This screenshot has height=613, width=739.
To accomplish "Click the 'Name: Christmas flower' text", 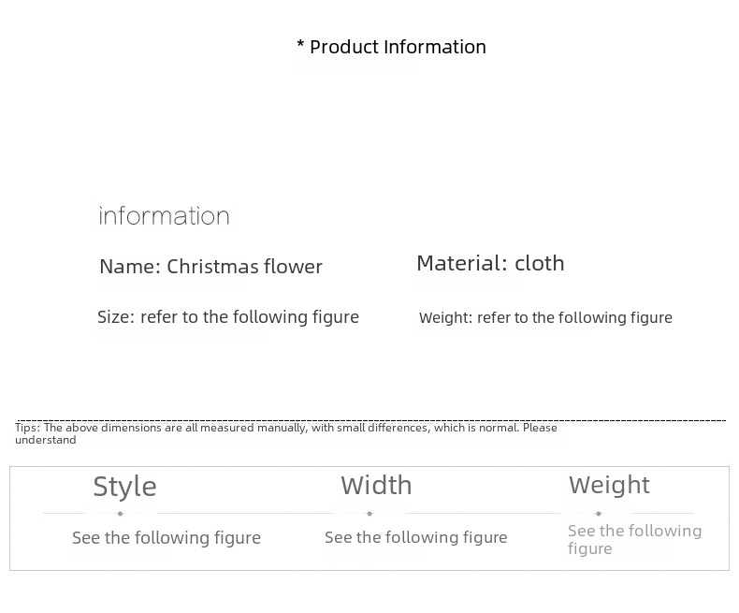I will coord(210,267).
